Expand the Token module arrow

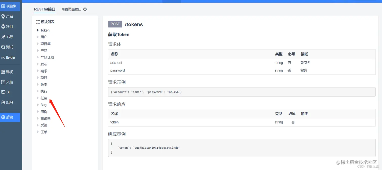pyautogui.click(x=38, y=30)
